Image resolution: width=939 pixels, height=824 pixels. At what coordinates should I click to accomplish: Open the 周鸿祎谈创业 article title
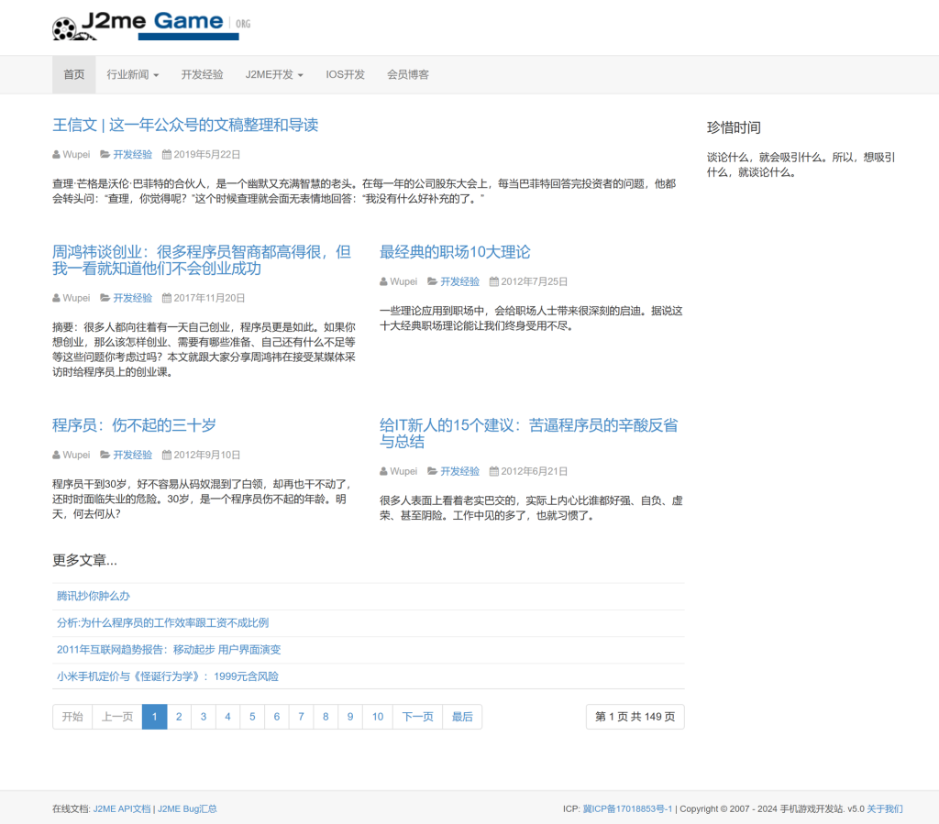[x=202, y=260]
